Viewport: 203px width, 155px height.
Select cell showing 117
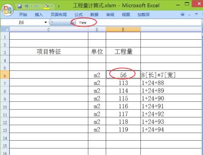[x=123, y=114]
